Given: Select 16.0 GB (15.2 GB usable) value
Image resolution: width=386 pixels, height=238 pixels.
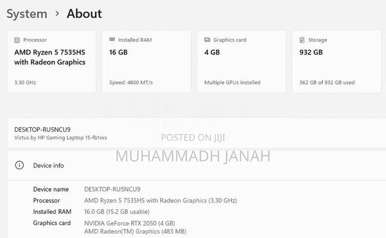Looking at the screenshot, I should (117, 211).
